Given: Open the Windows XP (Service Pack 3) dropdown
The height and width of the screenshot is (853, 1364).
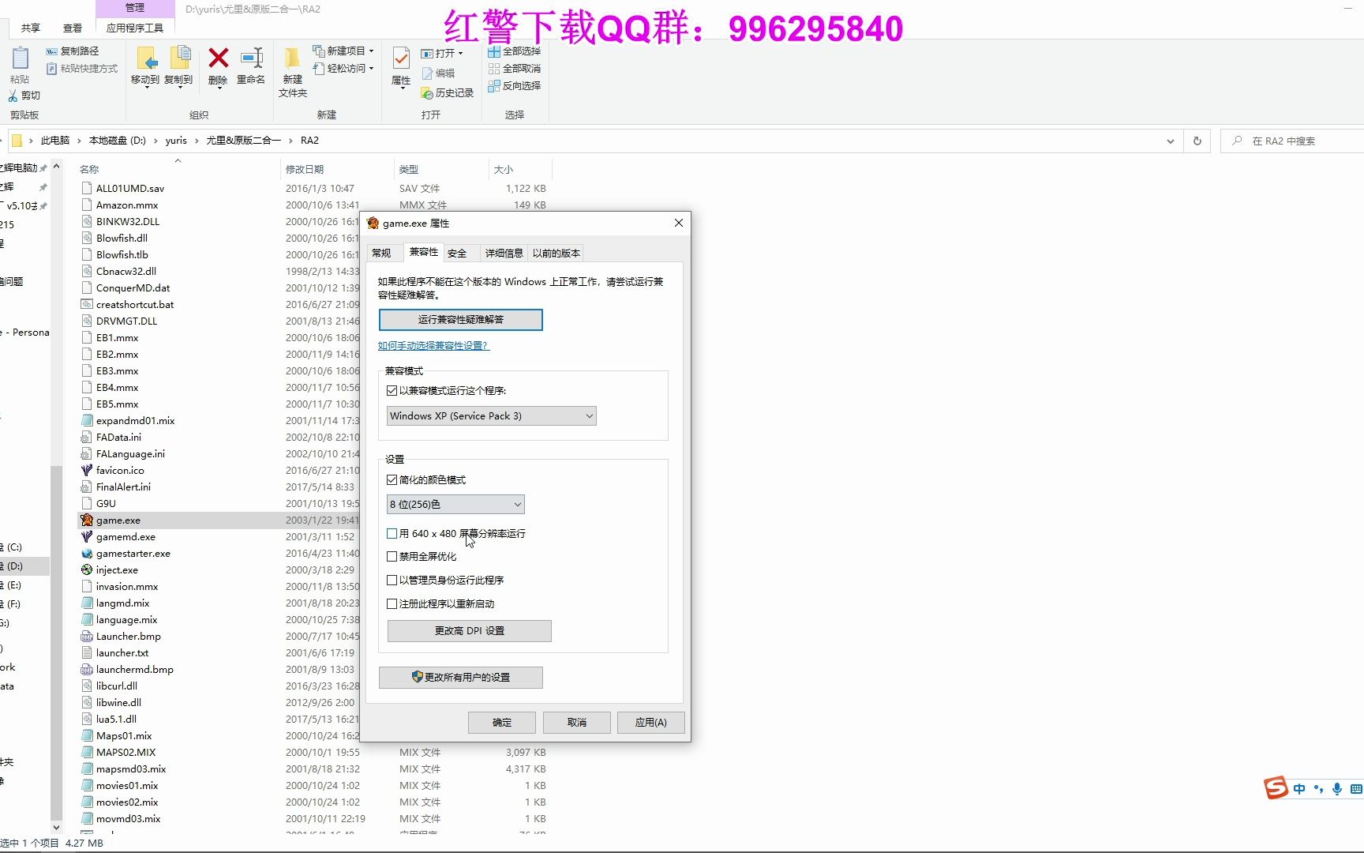Looking at the screenshot, I should point(492,416).
